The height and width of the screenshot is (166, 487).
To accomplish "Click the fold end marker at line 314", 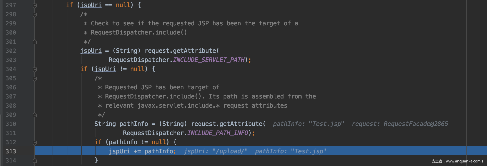I will [x=35, y=161].
